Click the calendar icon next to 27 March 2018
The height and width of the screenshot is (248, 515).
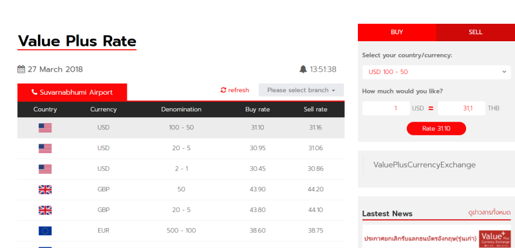coord(21,70)
